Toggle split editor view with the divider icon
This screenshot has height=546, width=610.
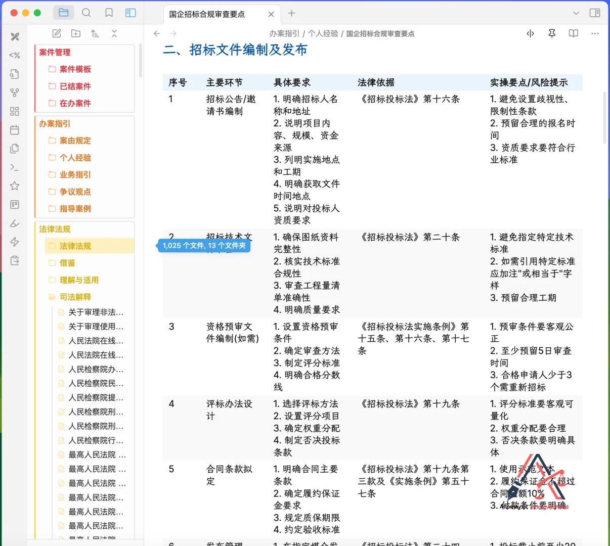(x=530, y=33)
